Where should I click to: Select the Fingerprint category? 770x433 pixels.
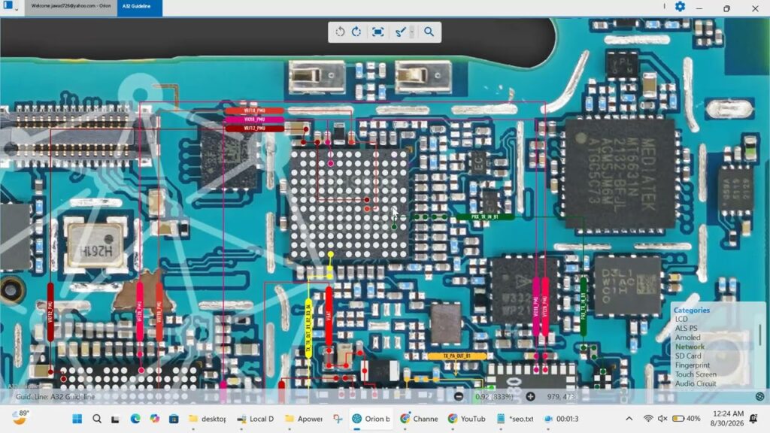pyautogui.click(x=693, y=365)
